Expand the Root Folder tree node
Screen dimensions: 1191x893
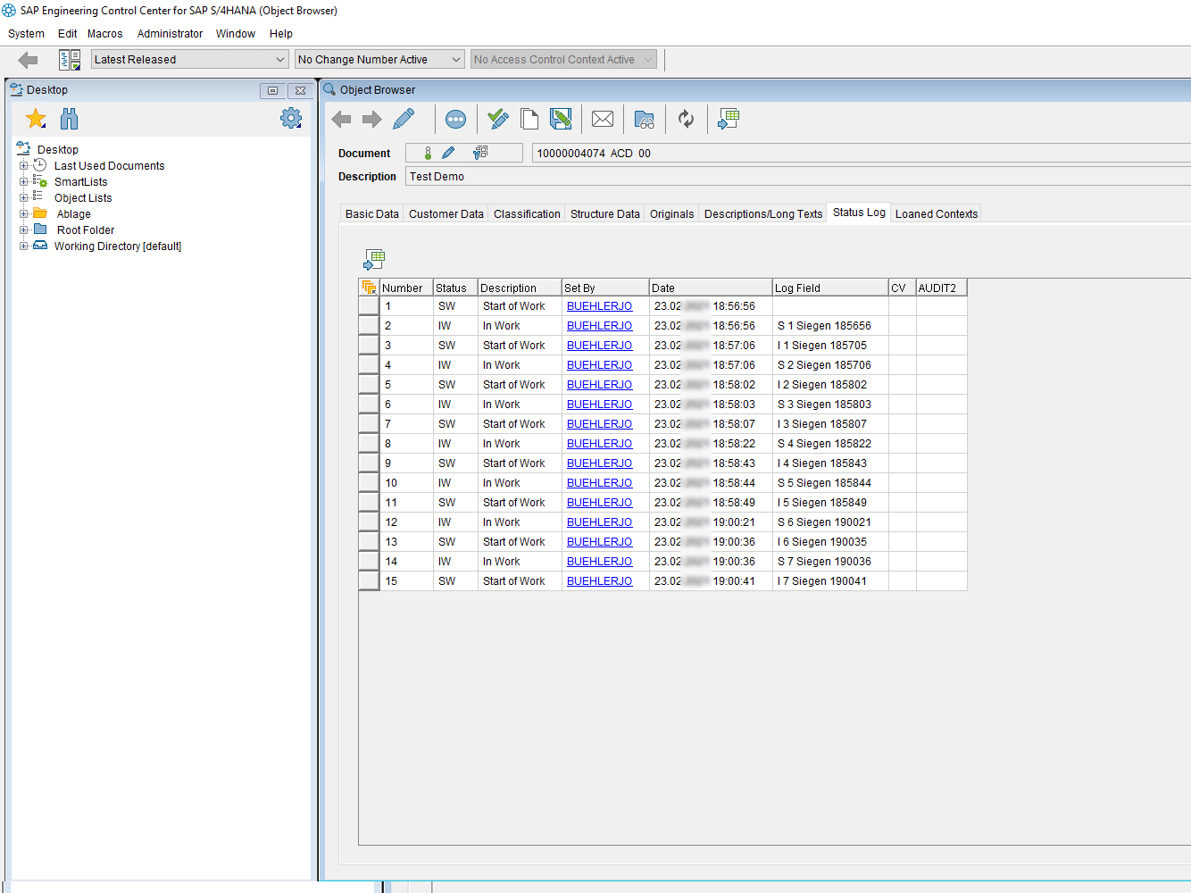[24, 230]
